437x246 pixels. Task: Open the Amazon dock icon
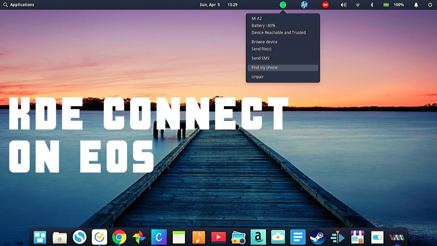click(x=258, y=237)
